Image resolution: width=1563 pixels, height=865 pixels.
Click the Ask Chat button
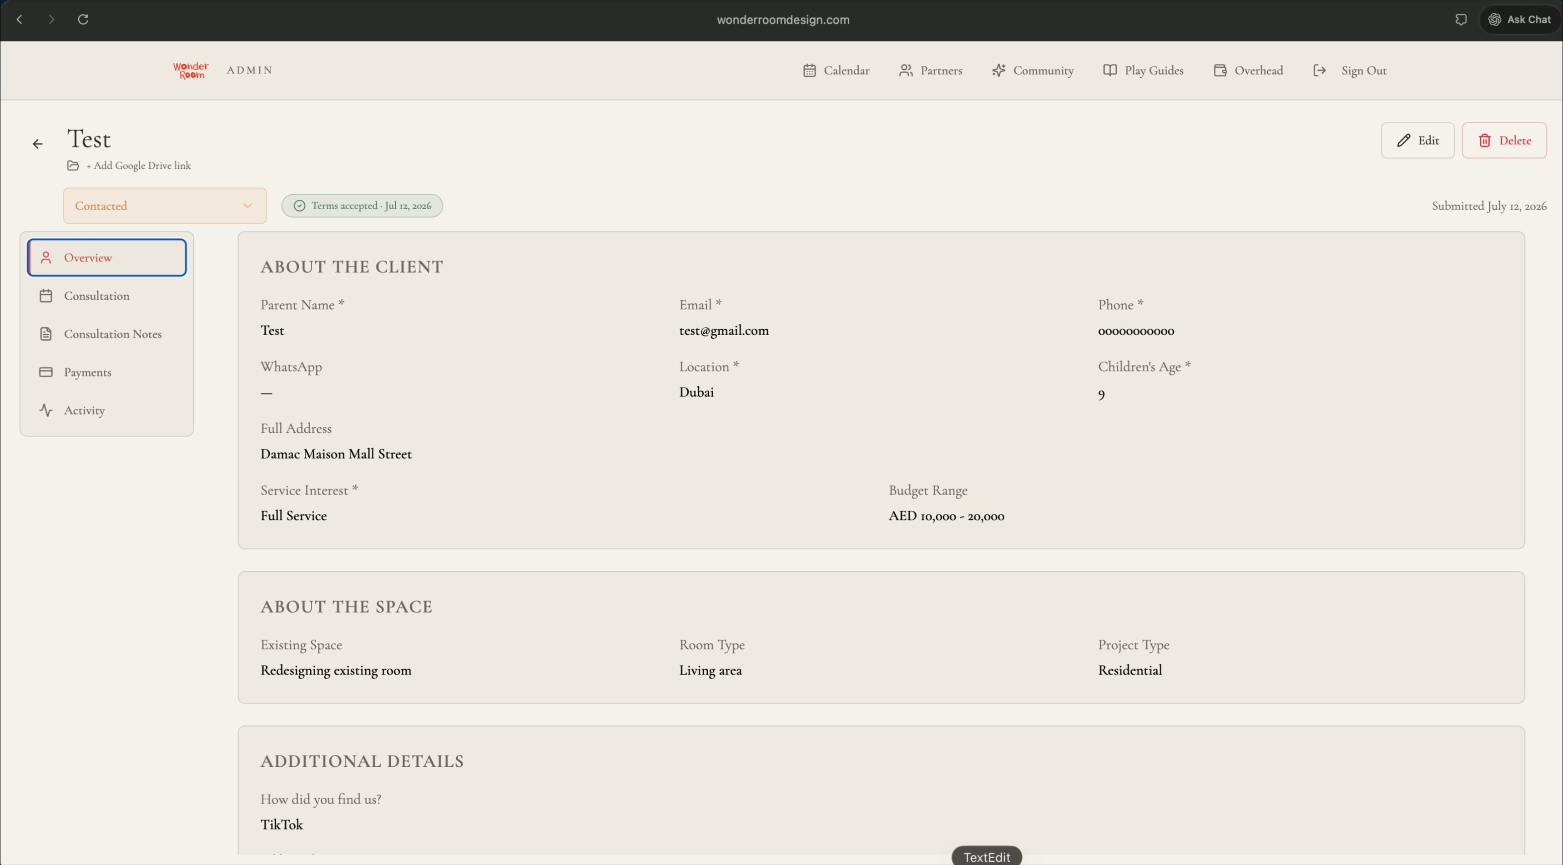(x=1520, y=20)
